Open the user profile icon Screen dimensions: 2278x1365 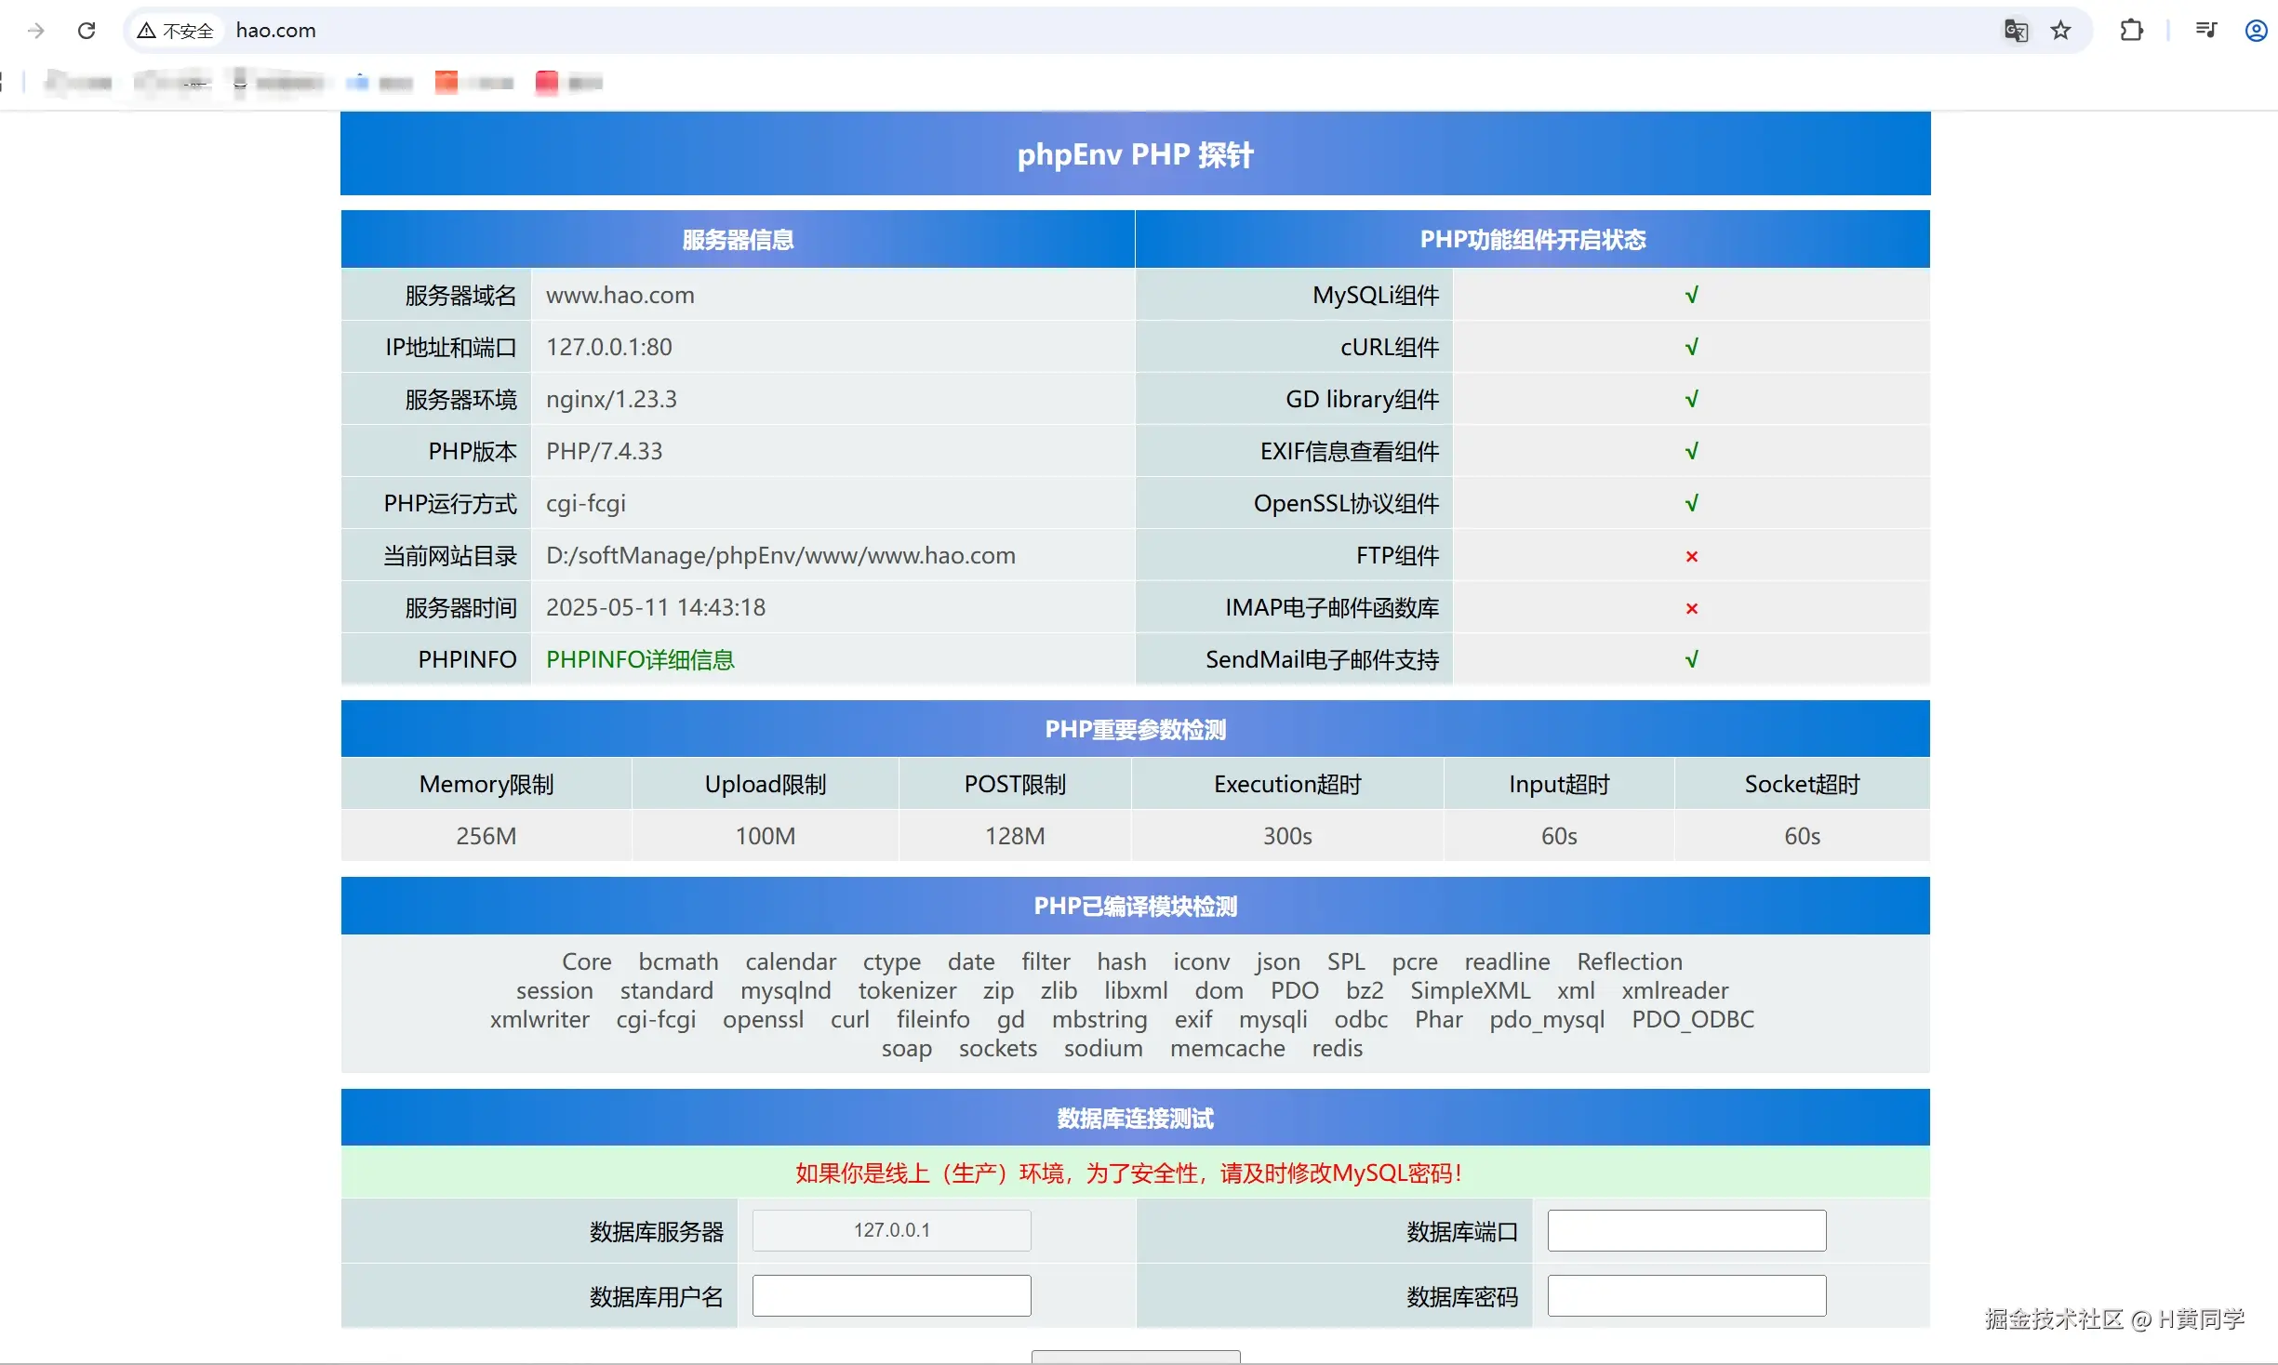[x=2256, y=31]
